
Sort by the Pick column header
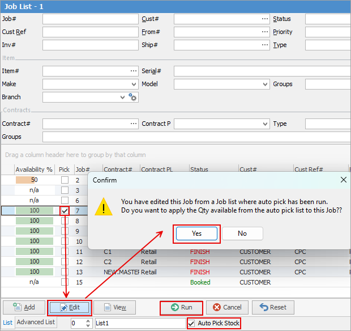(x=64, y=169)
